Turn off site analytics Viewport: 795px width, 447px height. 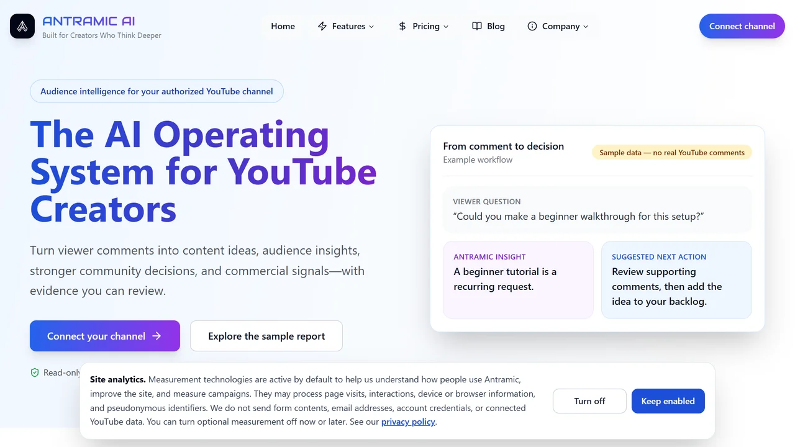pos(589,401)
